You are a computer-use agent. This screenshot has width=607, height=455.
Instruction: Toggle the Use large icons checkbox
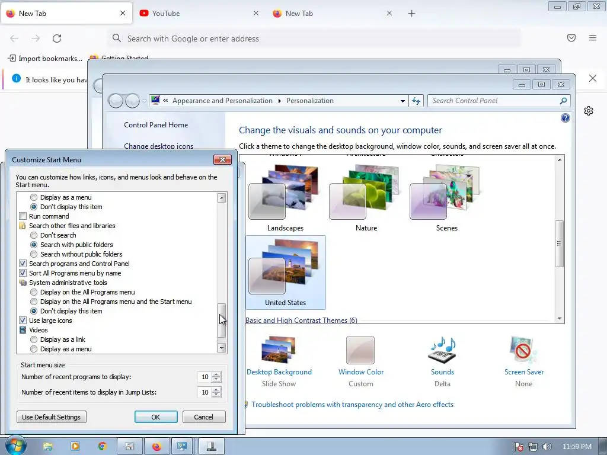23,321
